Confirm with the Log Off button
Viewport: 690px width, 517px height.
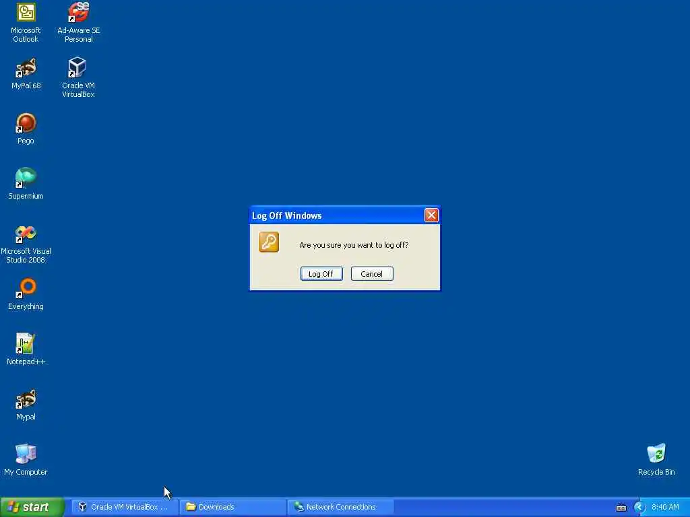(321, 274)
